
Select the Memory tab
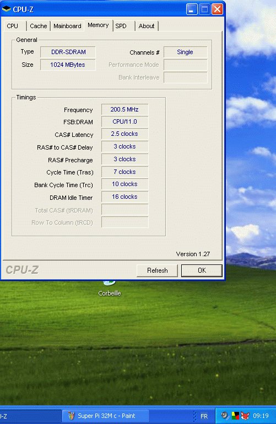click(98, 25)
